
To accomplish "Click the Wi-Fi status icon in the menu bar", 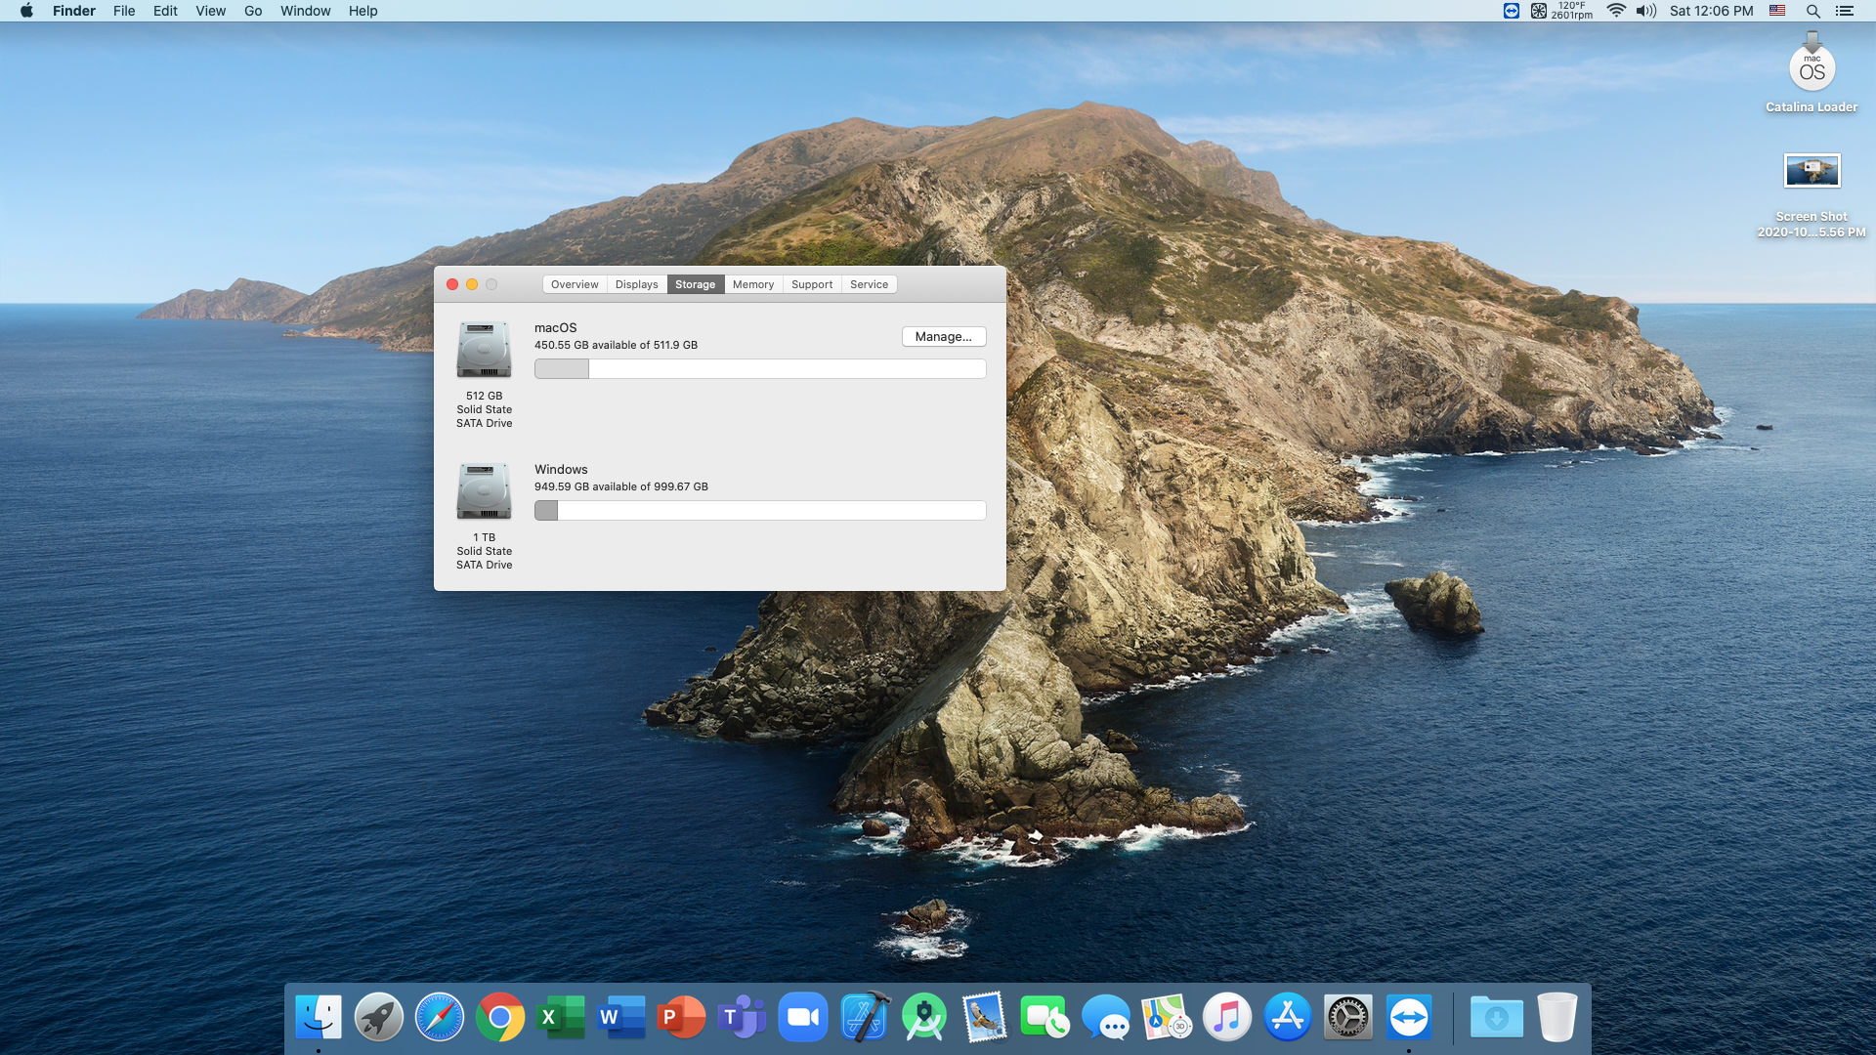I will (1616, 11).
